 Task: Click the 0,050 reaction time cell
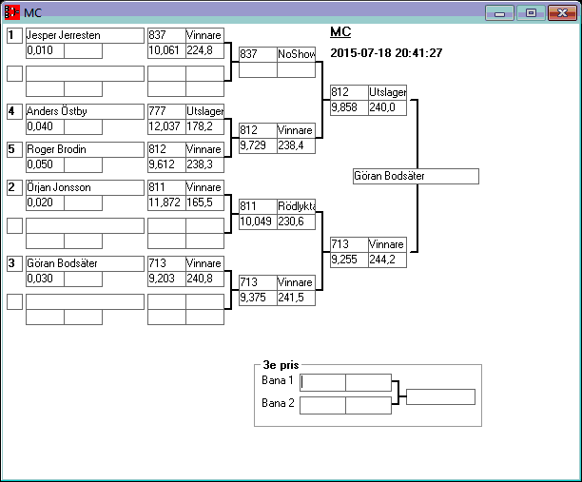(x=45, y=164)
